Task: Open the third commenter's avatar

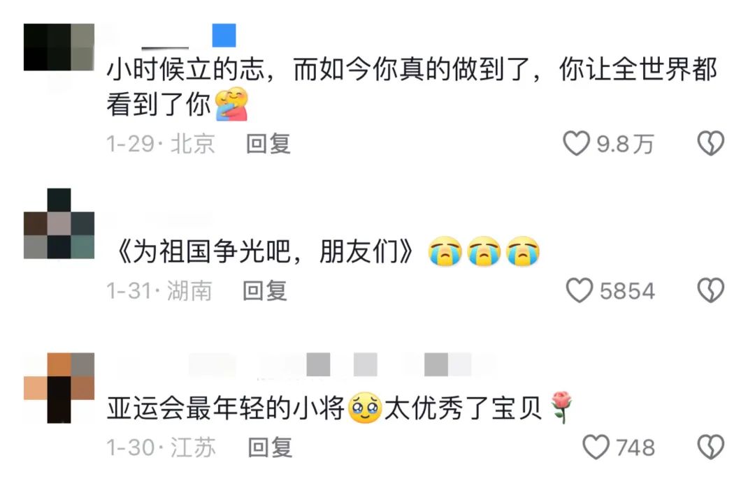Action: tap(59, 388)
